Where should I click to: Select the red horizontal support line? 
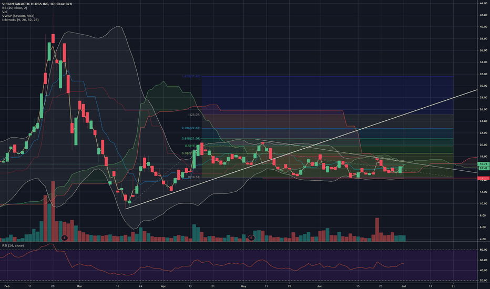pyautogui.click(x=370, y=178)
